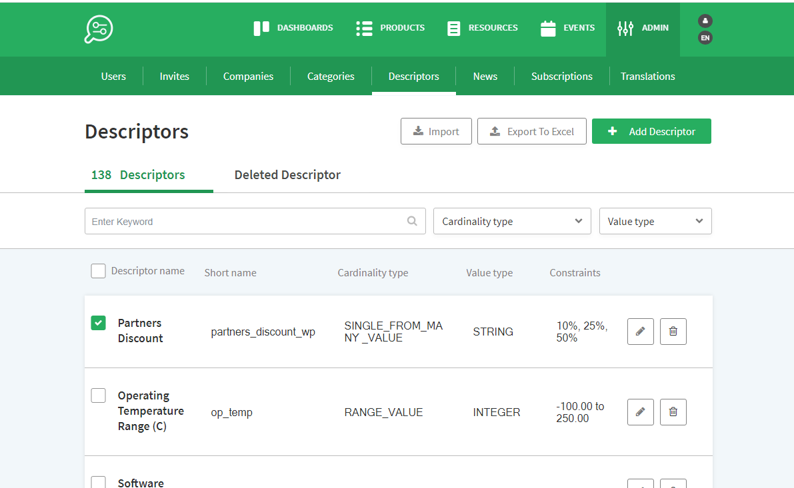Delete the Operating Temperature Range descriptor
794x488 pixels.
[x=673, y=412]
